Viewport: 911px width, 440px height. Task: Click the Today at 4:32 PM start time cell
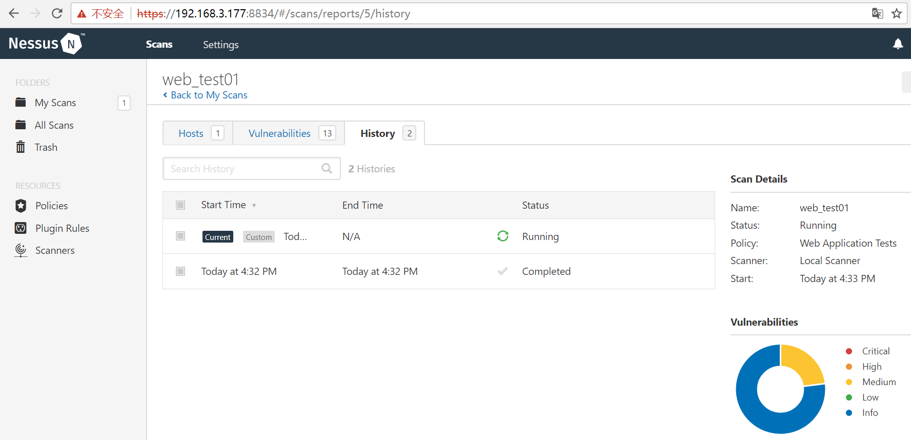239,271
